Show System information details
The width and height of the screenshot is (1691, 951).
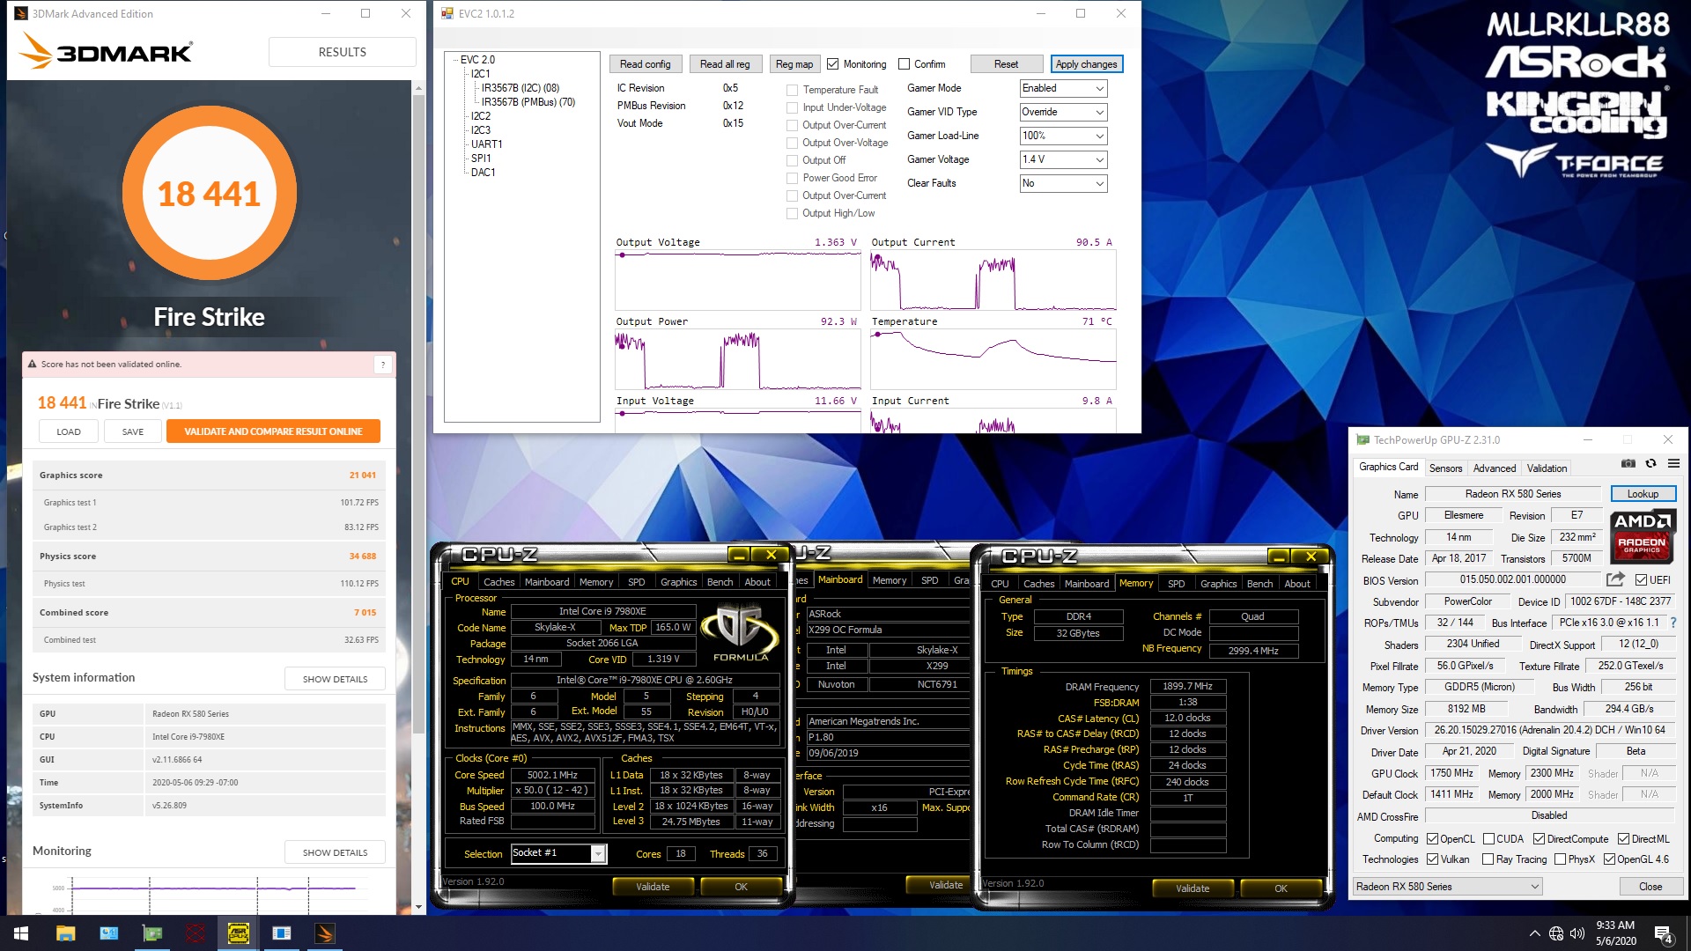[x=335, y=679]
